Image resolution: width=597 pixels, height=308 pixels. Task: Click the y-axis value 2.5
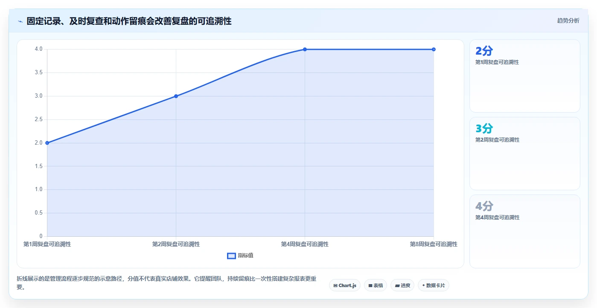(x=38, y=119)
